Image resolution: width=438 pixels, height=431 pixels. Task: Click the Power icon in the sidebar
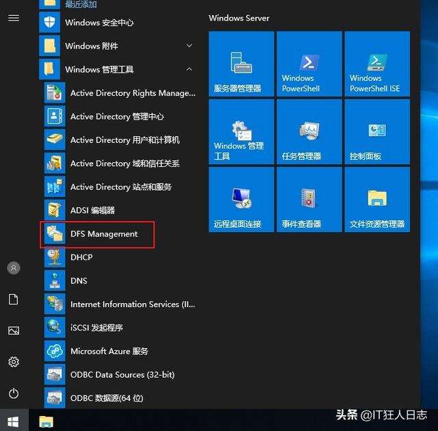click(x=14, y=393)
